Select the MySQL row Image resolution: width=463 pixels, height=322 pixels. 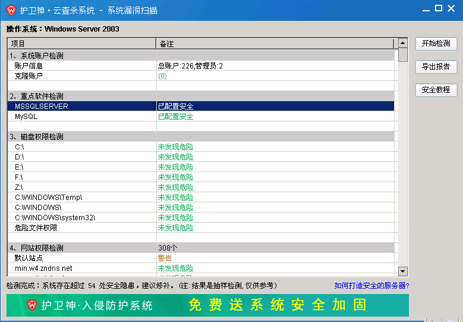click(201, 117)
